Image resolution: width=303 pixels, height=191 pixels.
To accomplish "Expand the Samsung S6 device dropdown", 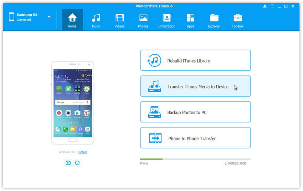I will coord(49,17).
